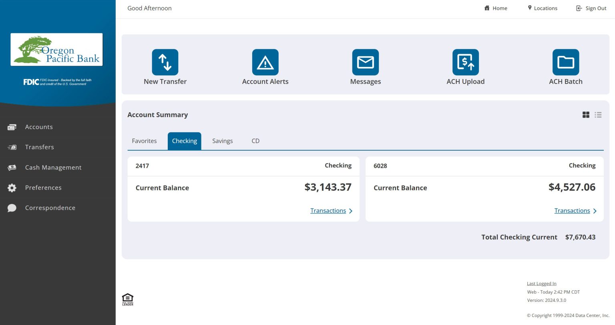This screenshot has height=325, width=615.
Task: Select the CD tab
Action: point(255,141)
